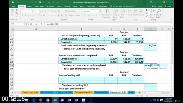The width and height of the screenshot is (183, 103).
Task: Click the Decrease Indent icon
Action: coord(59,15)
